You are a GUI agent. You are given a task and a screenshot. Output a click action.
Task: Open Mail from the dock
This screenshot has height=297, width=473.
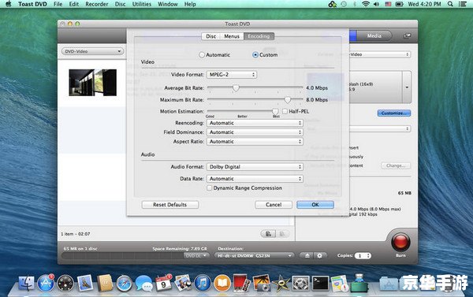point(85,284)
